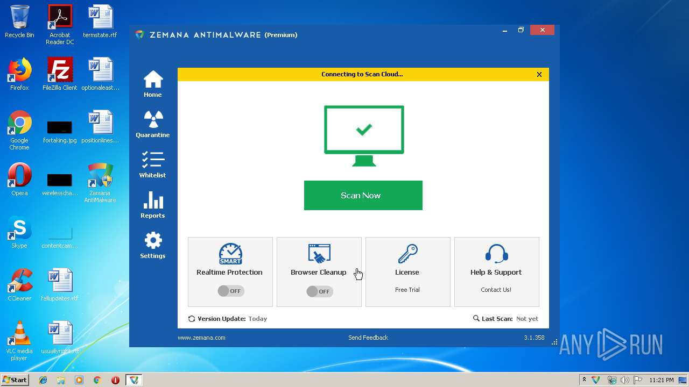689x387 pixels.
Task: Open Internet Explorer from the taskbar
Action: [43, 380]
